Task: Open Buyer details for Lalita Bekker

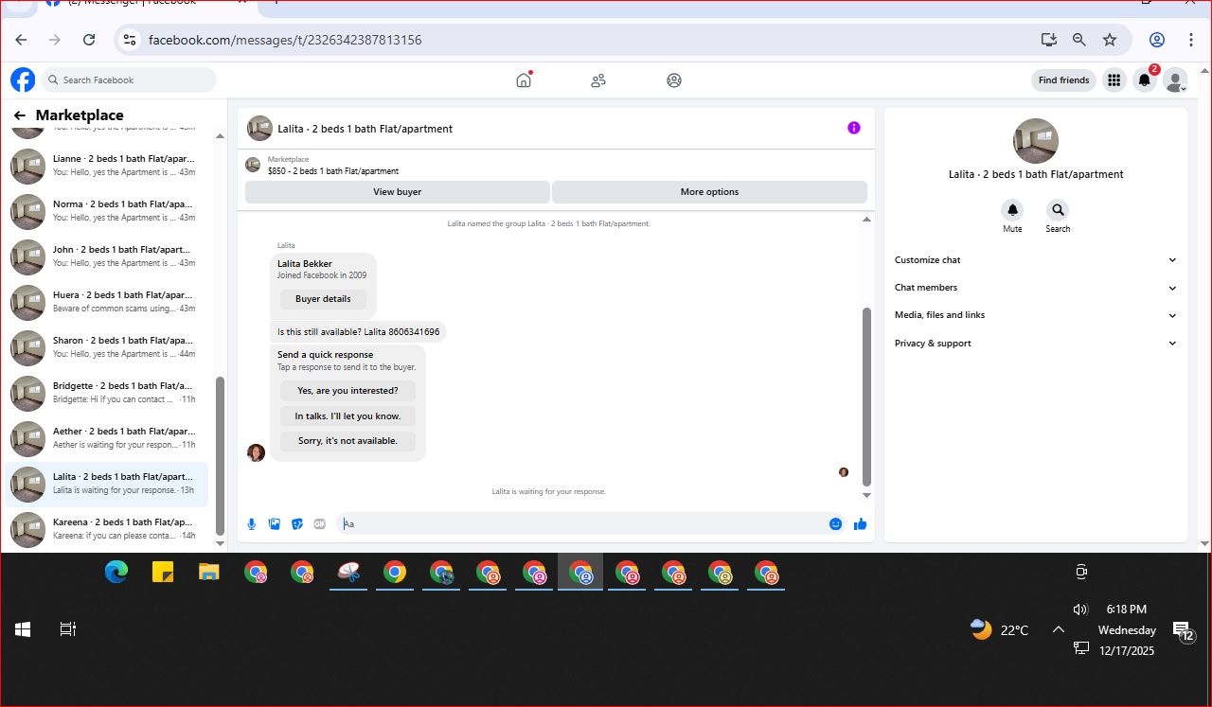Action: [x=323, y=299]
